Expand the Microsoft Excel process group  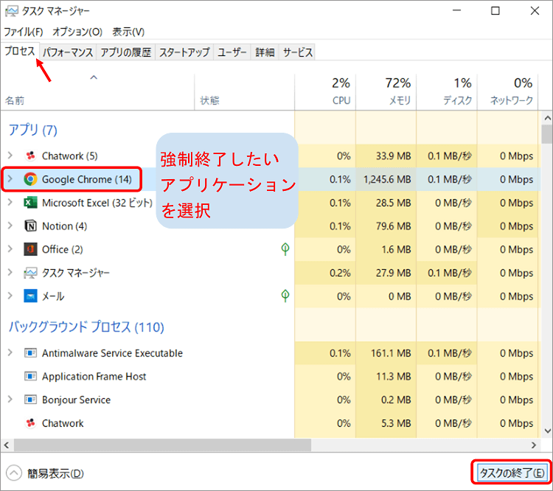click(x=10, y=203)
